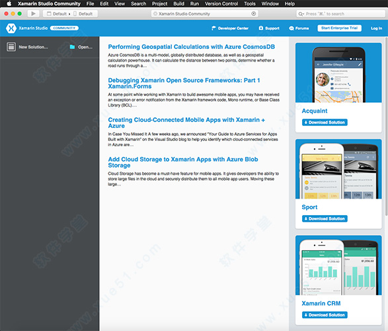This screenshot has width=388, height=331.
Task: Click the Developer Center flag icon
Action: (213, 28)
